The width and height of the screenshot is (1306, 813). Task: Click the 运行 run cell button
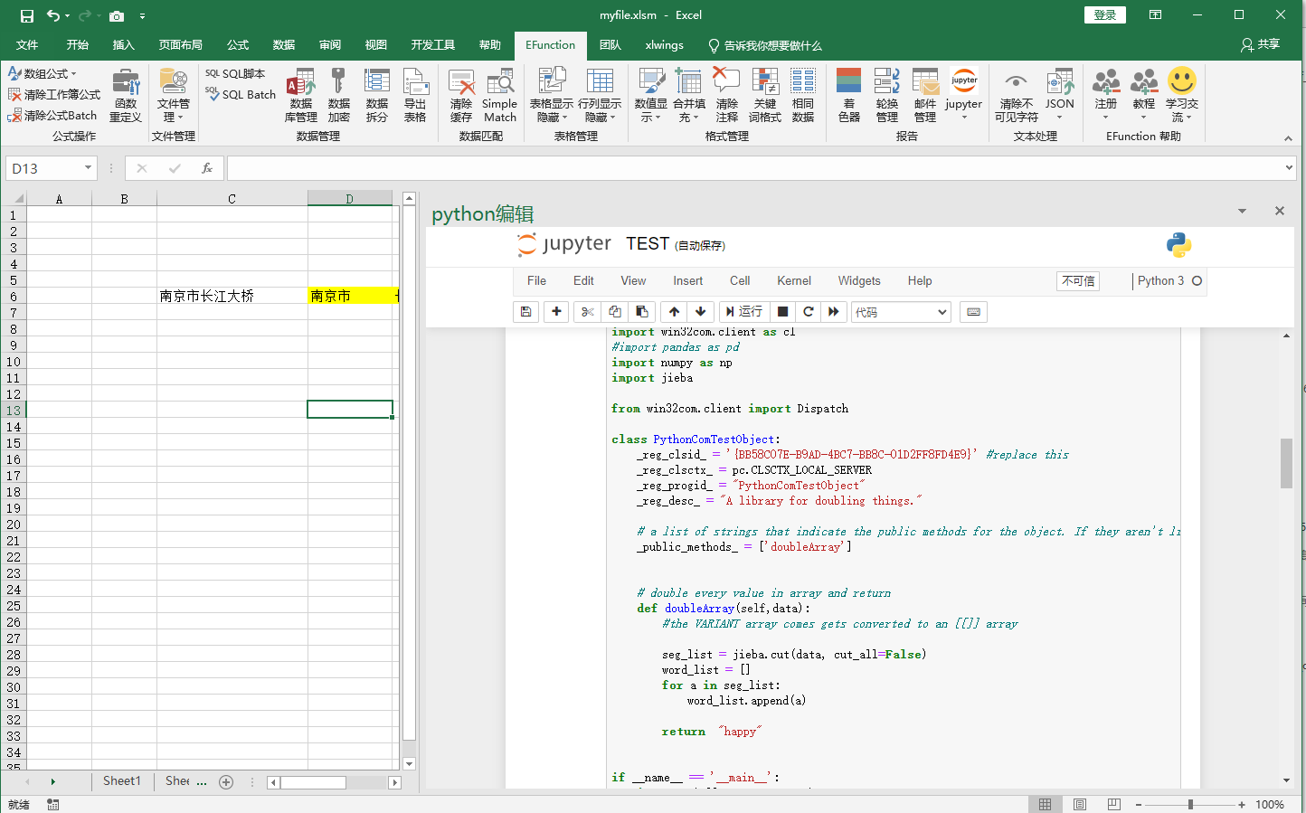743,312
